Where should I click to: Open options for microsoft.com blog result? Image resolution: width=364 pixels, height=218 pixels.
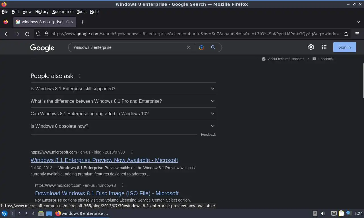point(132,152)
